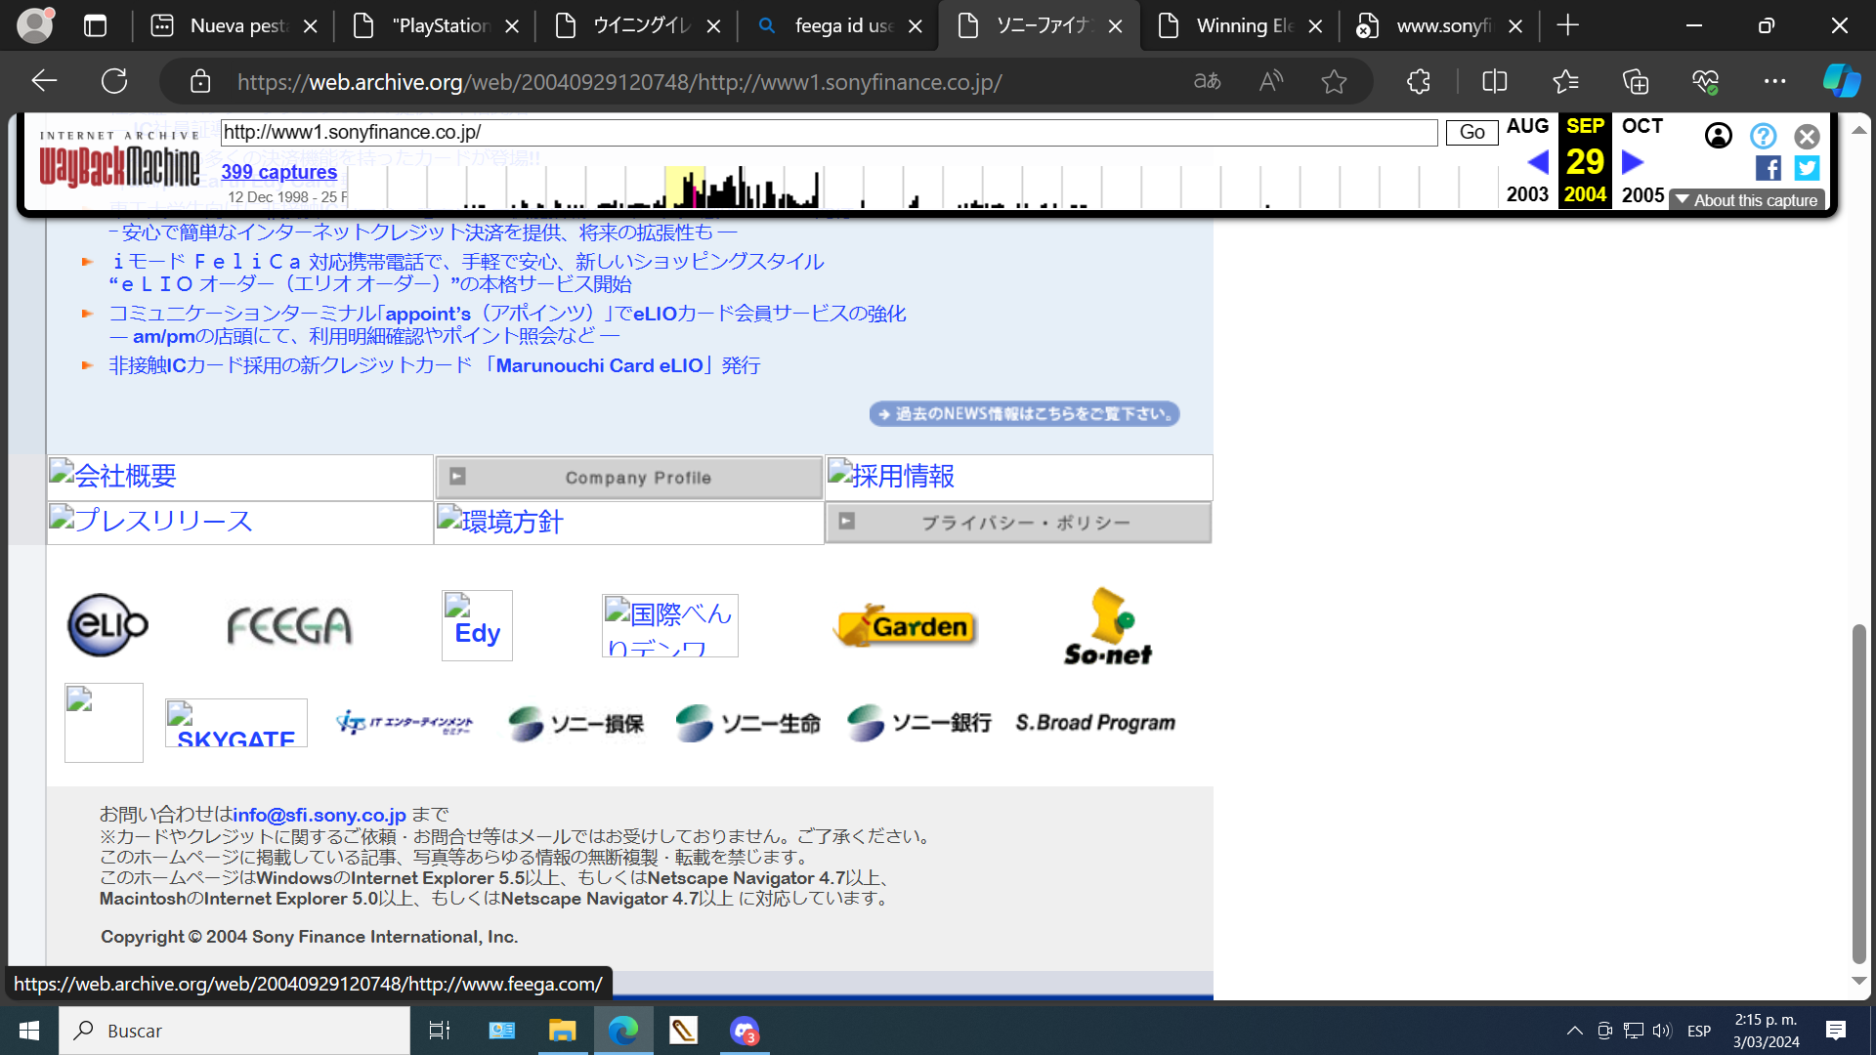Launch the Copilot sidebar

click(1842, 81)
